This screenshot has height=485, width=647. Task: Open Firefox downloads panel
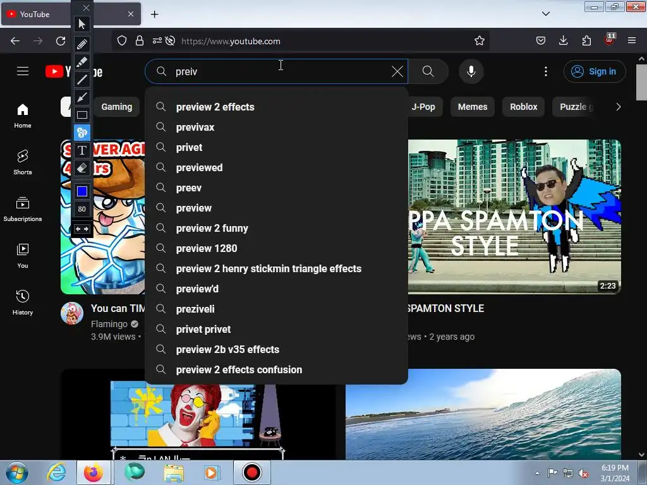pos(563,41)
